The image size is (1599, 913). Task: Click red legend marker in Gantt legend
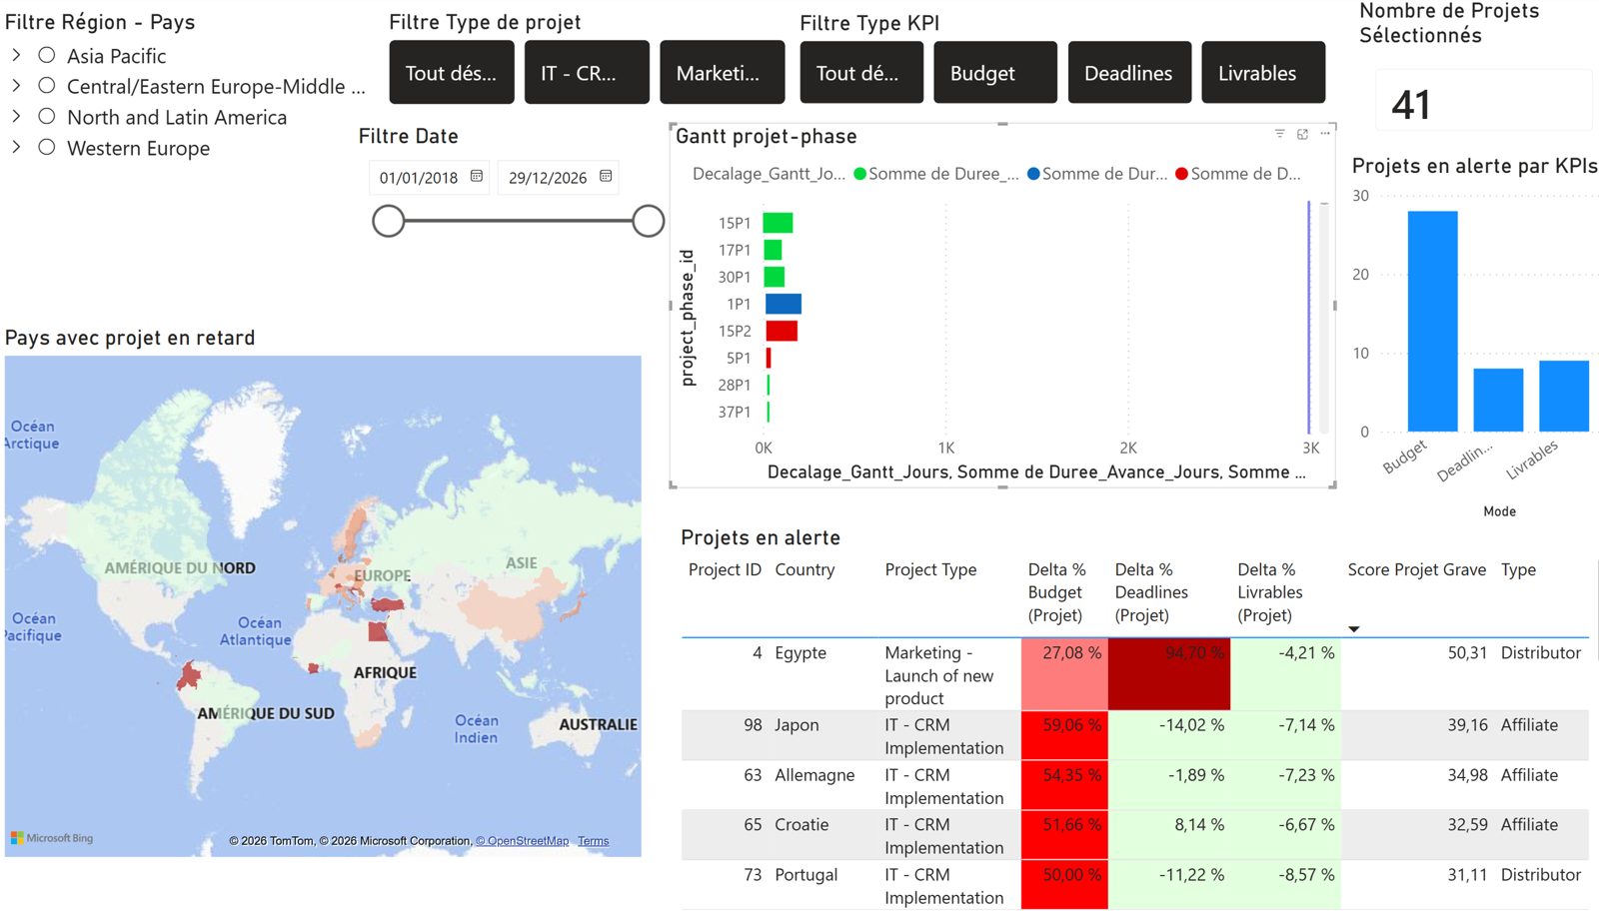(x=1182, y=174)
